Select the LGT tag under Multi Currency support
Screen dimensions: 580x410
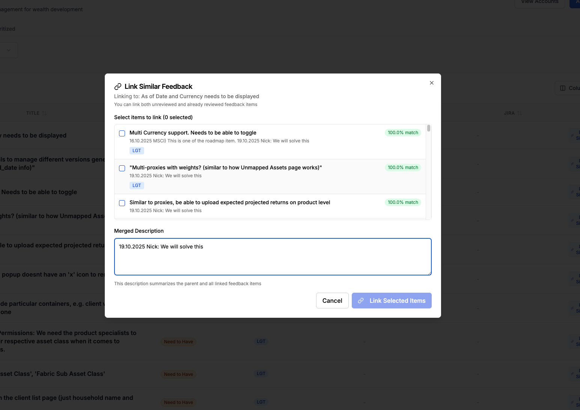click(136, 150)
